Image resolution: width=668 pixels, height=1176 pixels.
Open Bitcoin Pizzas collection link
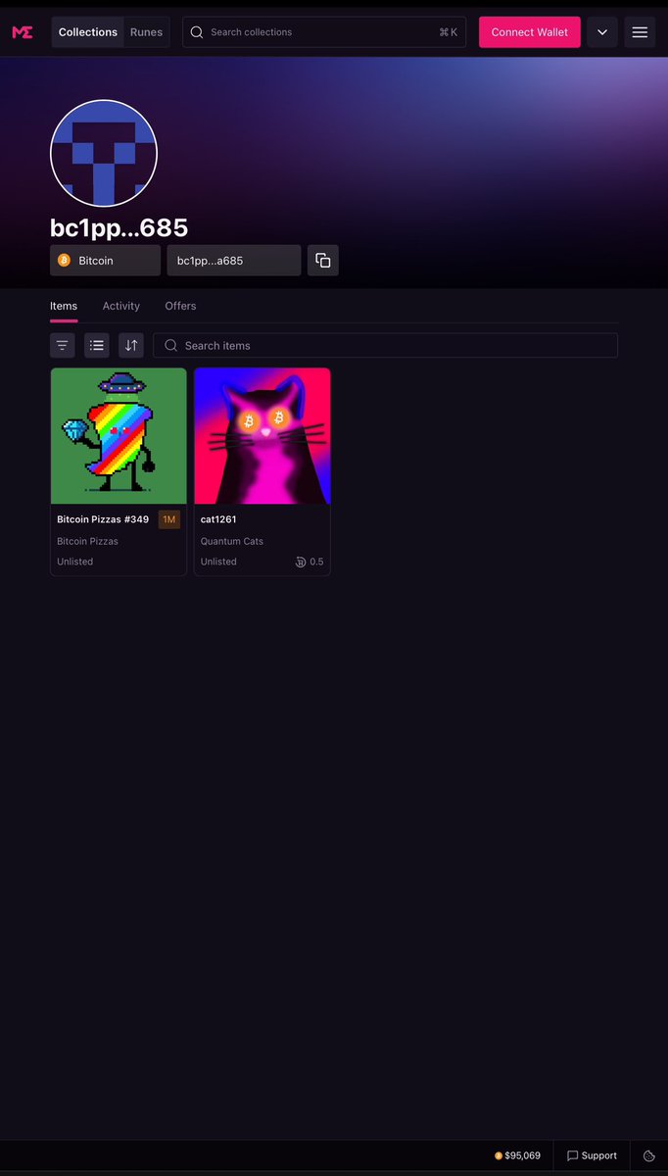[x=87, y=541]
